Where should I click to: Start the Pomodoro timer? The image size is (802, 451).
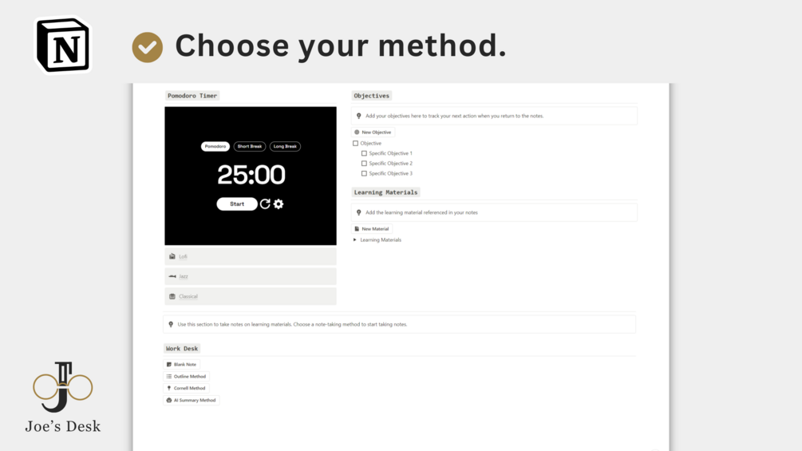(237, 204)
